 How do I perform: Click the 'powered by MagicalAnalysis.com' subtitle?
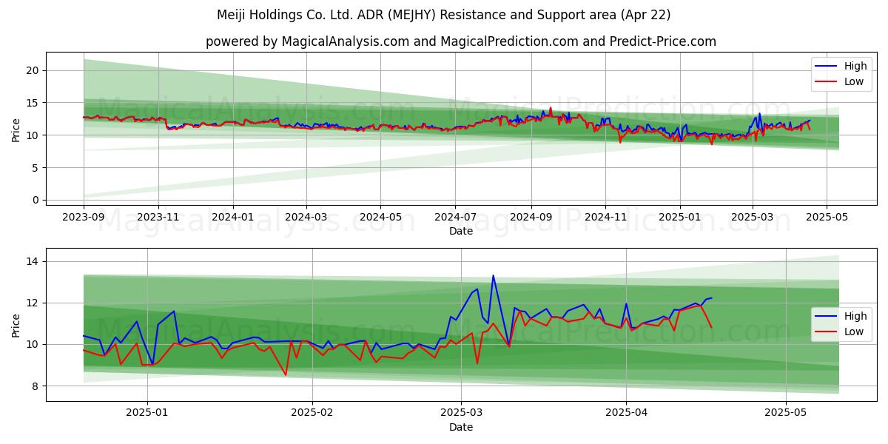tap(460, 41)
